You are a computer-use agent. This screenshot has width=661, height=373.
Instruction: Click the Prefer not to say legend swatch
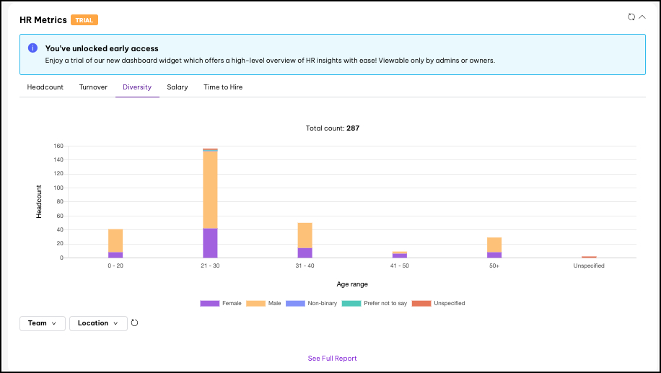pos(351,304)
